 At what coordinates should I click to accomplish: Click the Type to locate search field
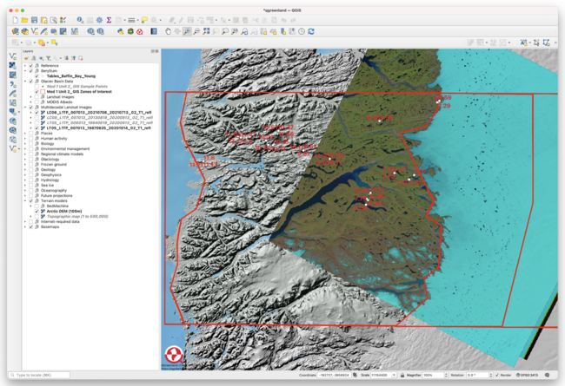(x=39, y=375)
